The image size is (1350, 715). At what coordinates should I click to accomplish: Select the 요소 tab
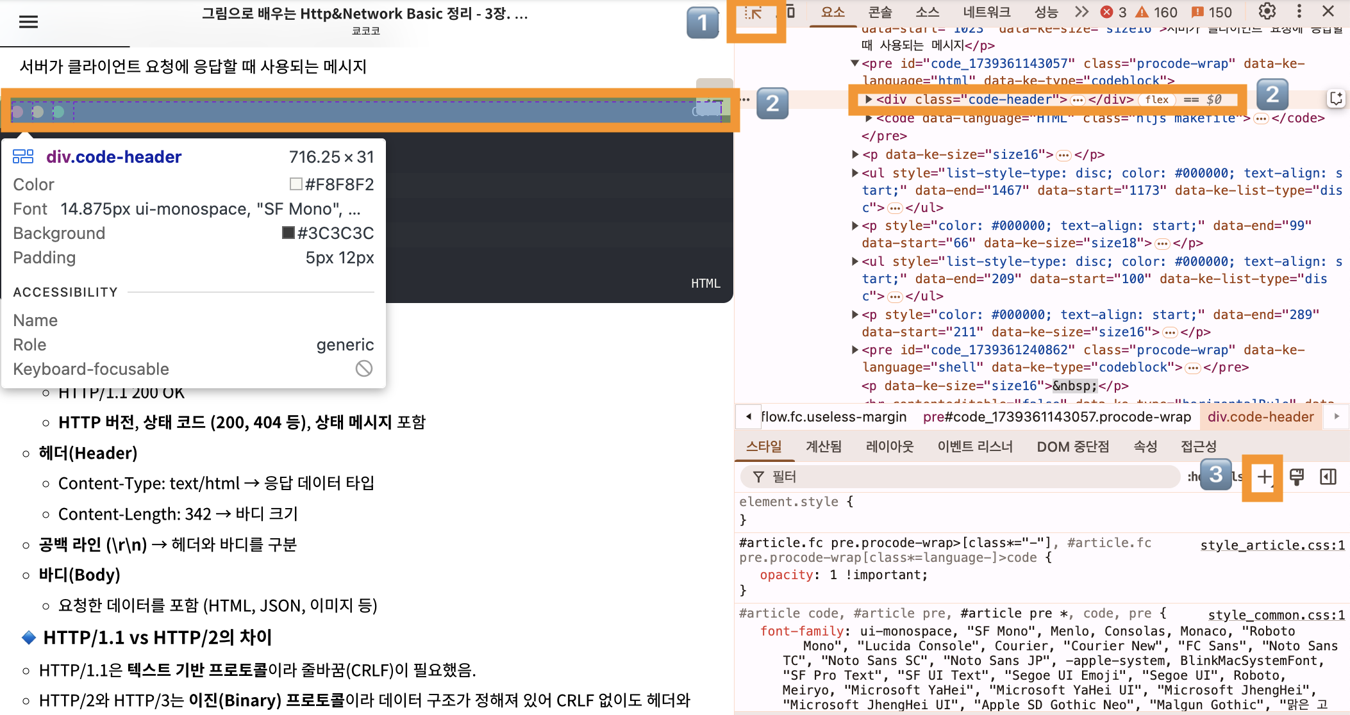pyautogui.click(x=833, y=12)
